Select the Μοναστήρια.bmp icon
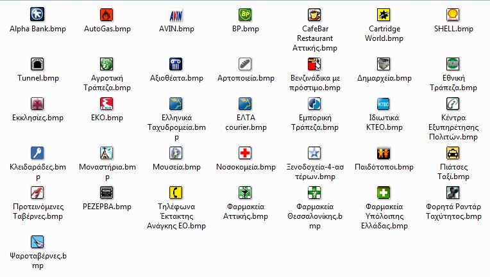 pyautogui.click(x=106, y=153)
